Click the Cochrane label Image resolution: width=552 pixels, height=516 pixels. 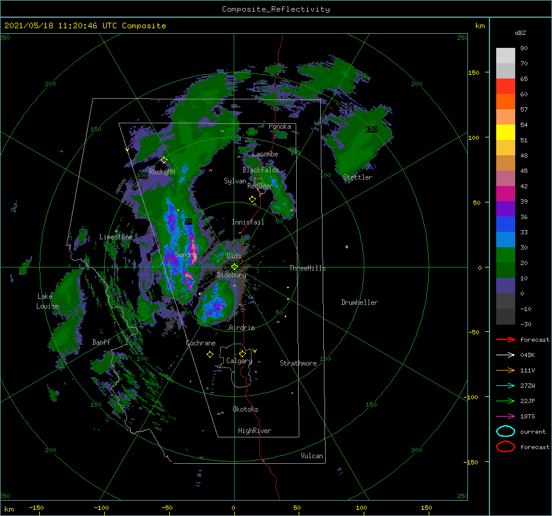pyautogui.click(x=201, y=343)
